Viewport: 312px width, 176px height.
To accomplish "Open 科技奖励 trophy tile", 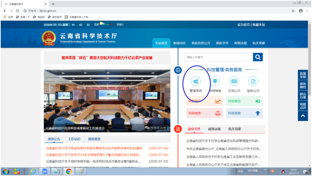I will click(245, 113).
